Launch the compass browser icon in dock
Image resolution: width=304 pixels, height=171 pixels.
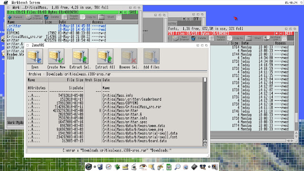(x=109, y=167)
